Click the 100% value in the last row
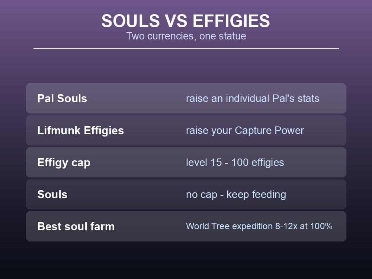The width and height of the screenshot is (372, 279). (x=321, y=226)
